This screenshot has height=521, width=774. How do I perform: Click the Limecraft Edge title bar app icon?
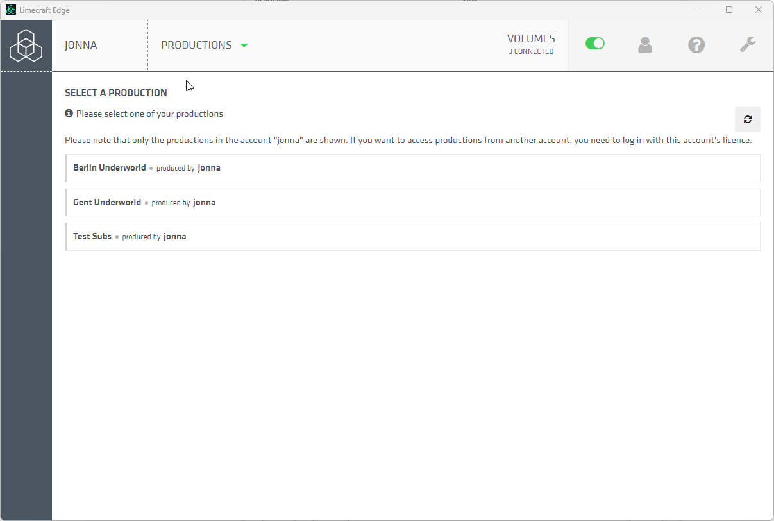click(11, 10)
